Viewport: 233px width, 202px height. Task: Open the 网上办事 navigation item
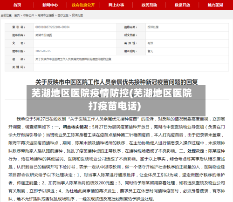click(116, 5)
